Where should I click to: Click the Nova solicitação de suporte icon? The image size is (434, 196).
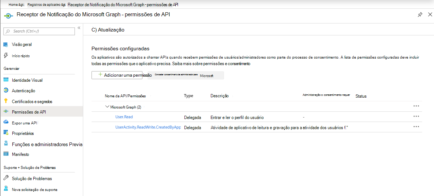coord(6,189)
